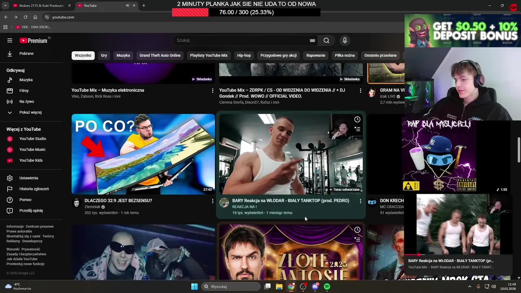Open REAKCJA NA ! channel avatar
Screen dimensions: 521x293
[x=224, y=203]
